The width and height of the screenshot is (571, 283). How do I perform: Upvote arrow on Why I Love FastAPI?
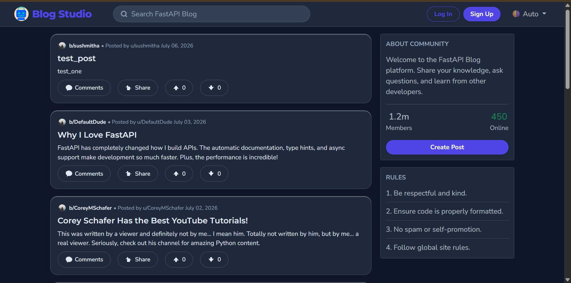tap(176, 174)
